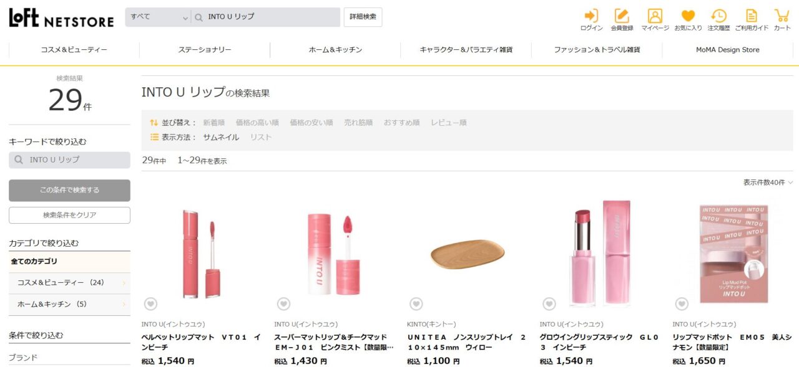Open the KINTO wooden tray image
Screen dimensions: 799x367
tap(467, 253)
